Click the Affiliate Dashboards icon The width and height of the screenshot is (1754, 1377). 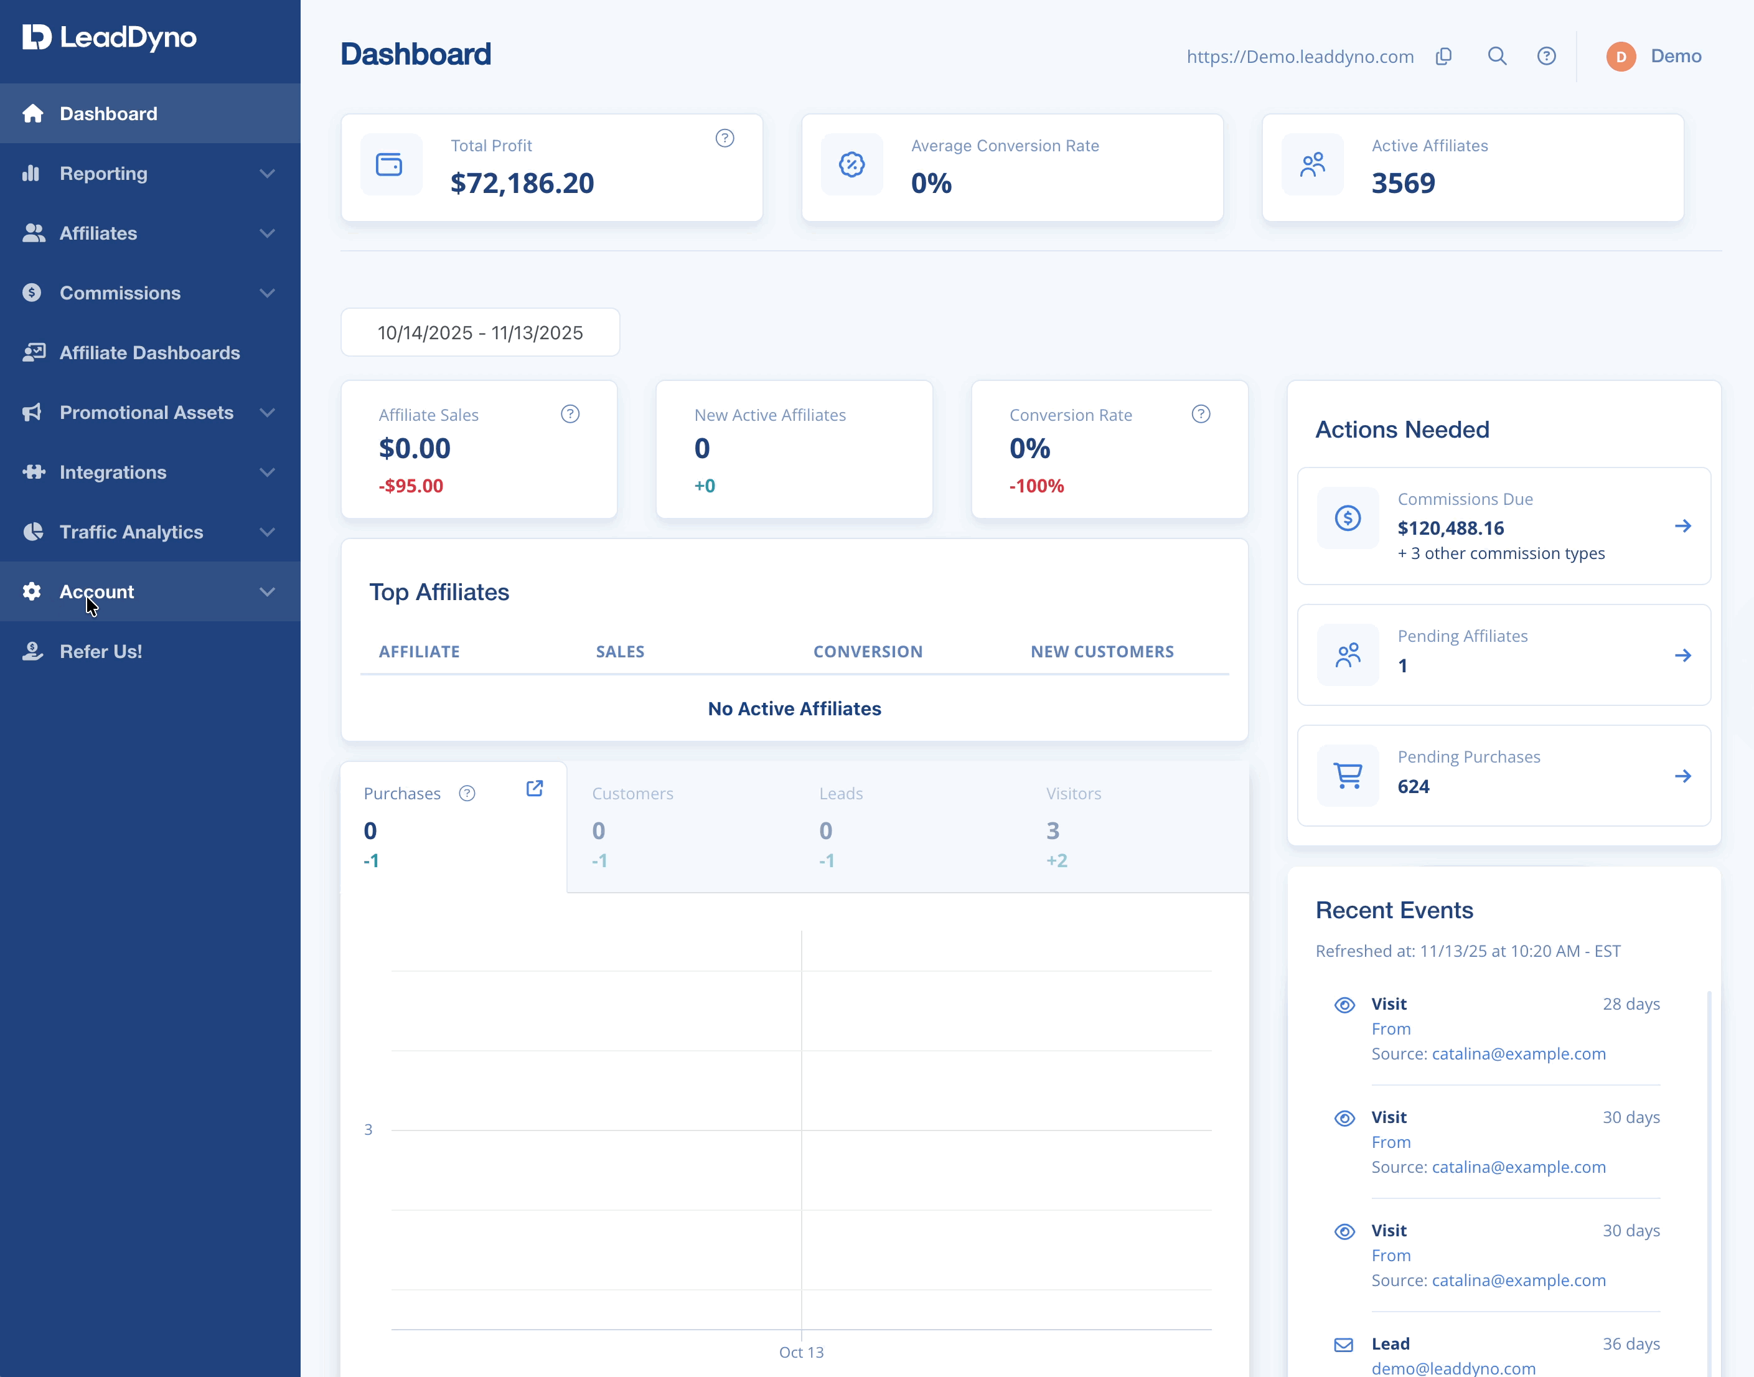tap(33, 352)
